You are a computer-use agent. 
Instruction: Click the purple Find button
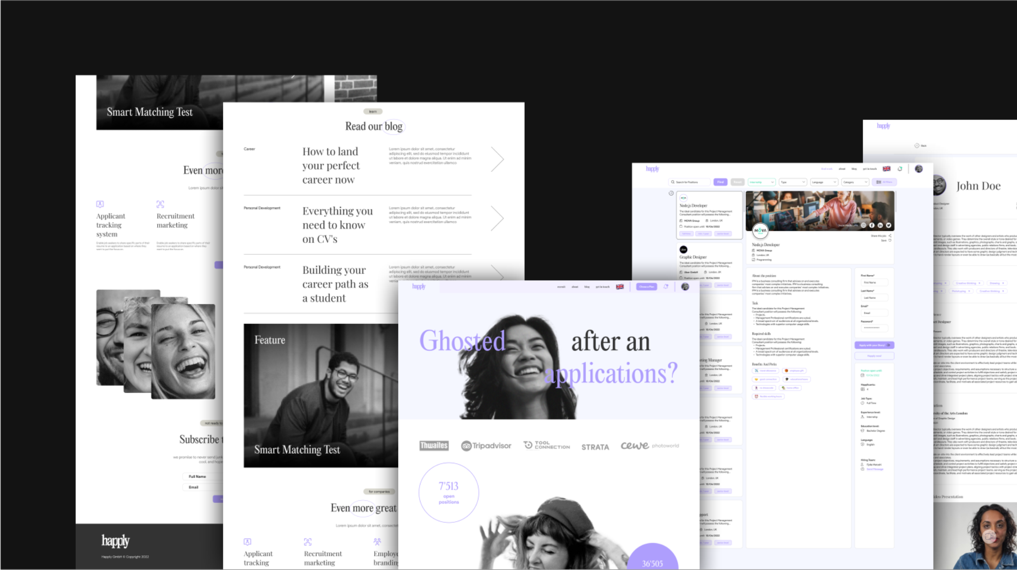(x=720, y=182)
